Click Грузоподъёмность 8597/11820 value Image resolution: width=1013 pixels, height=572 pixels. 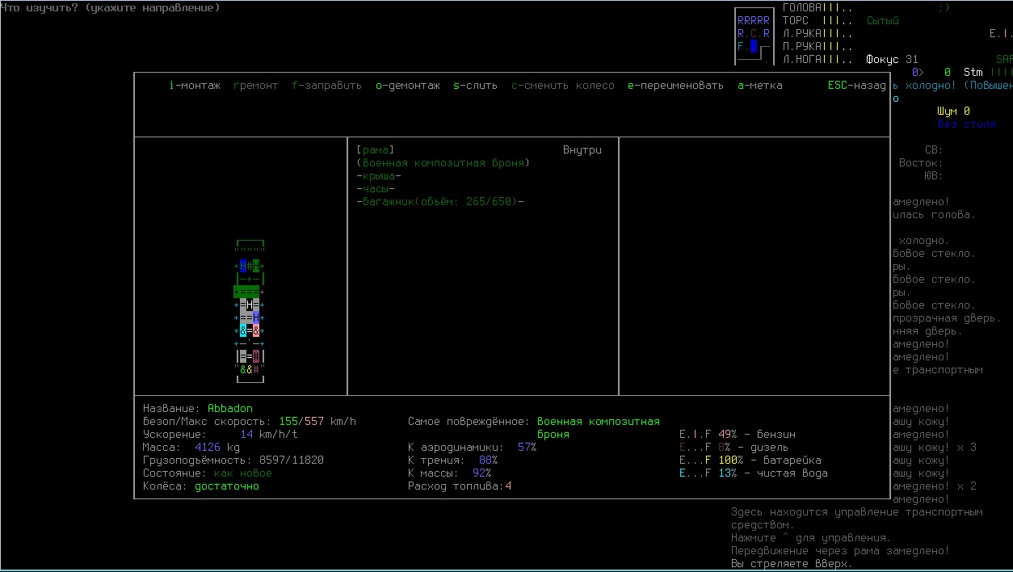[x=292, y=461]
